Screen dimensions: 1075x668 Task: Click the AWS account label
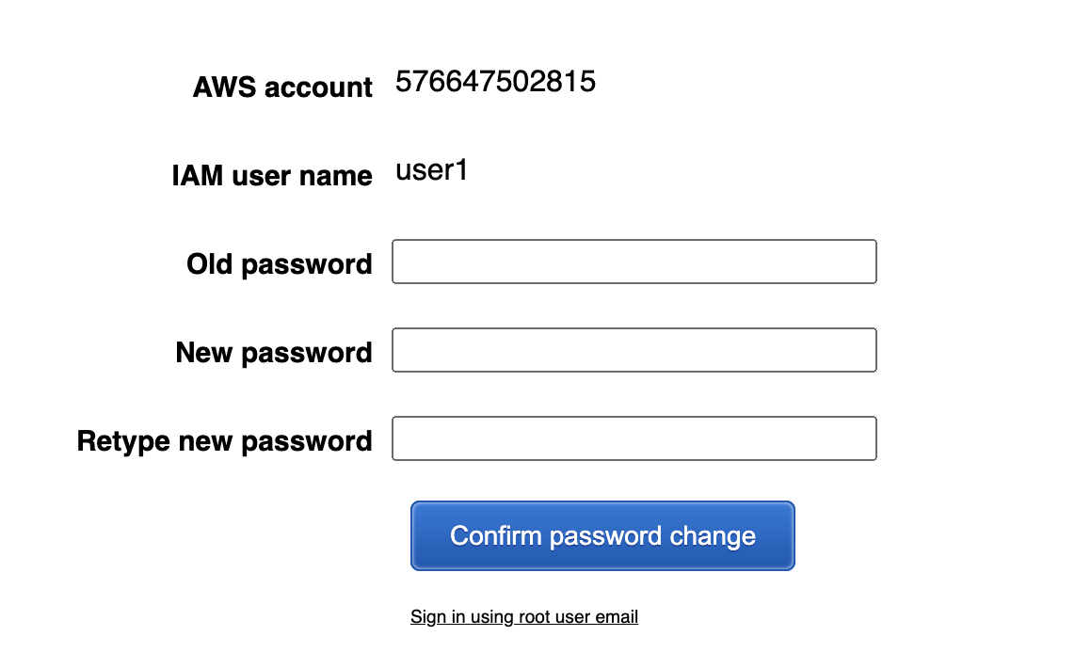[282, 87]
